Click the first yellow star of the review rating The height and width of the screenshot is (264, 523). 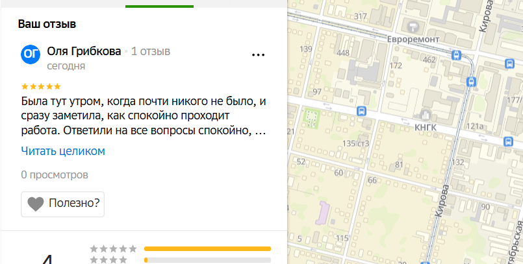25,86
